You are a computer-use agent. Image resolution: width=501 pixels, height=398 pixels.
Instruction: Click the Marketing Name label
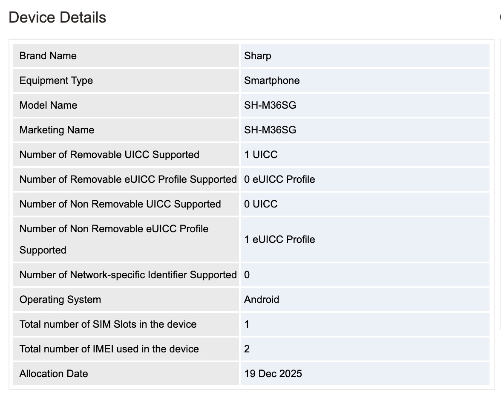click(x=57, y=130)
